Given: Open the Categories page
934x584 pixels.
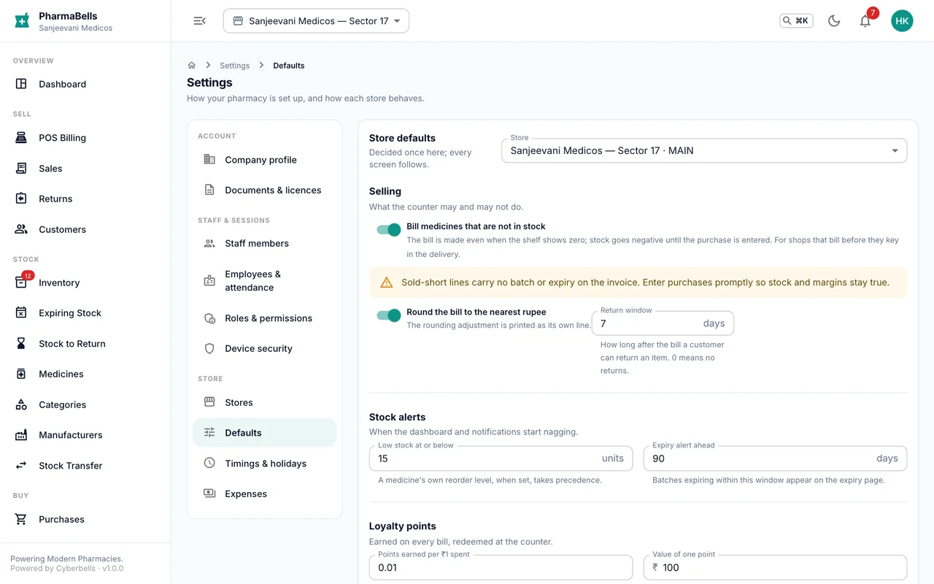Looking at the screenshot, I should point(85,404).
